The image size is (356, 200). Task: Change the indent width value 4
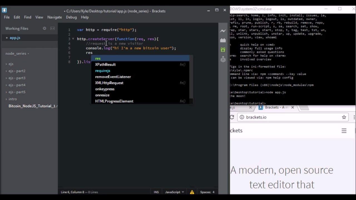tap(214, 192)
